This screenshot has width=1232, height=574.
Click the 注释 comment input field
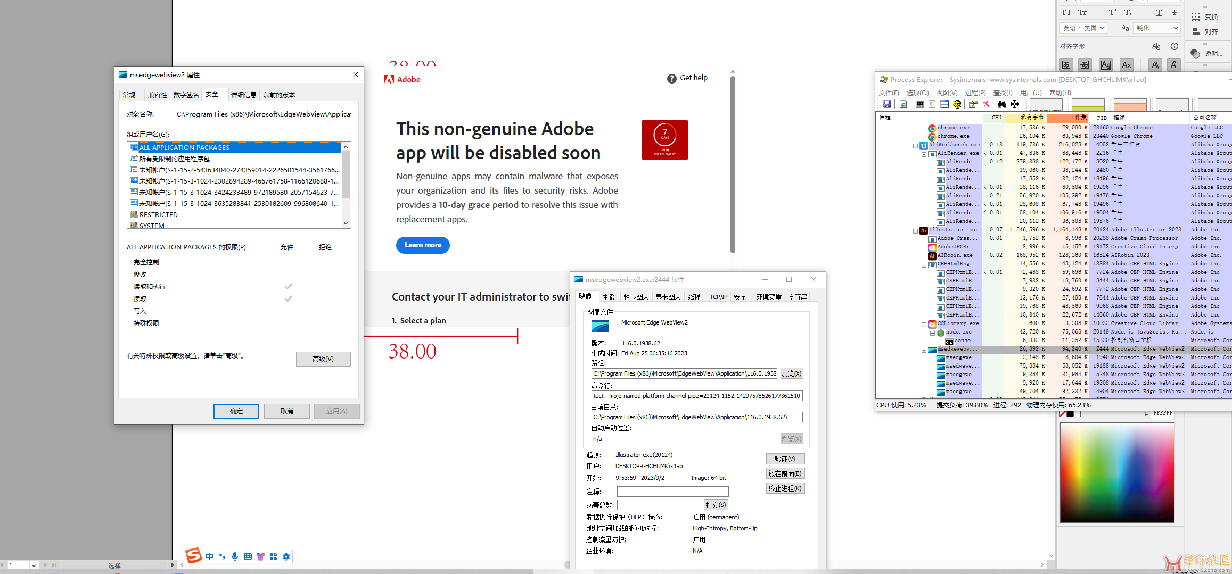(672, 492)
